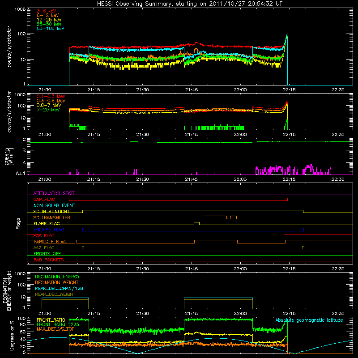Image resolution: width=358 pixels, height=358 pixels.
Task: Click the HESSI Observing Summary title text
Action: pyautogui.click(x=189, y=4)
